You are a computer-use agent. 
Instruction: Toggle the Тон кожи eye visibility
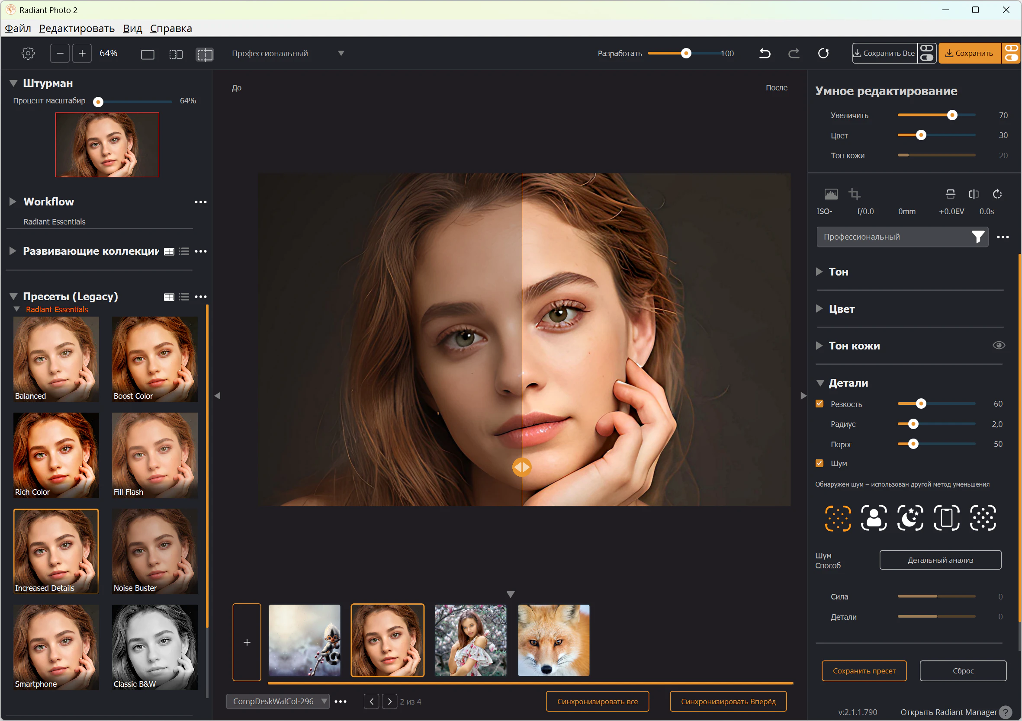(x=998, y=346)
